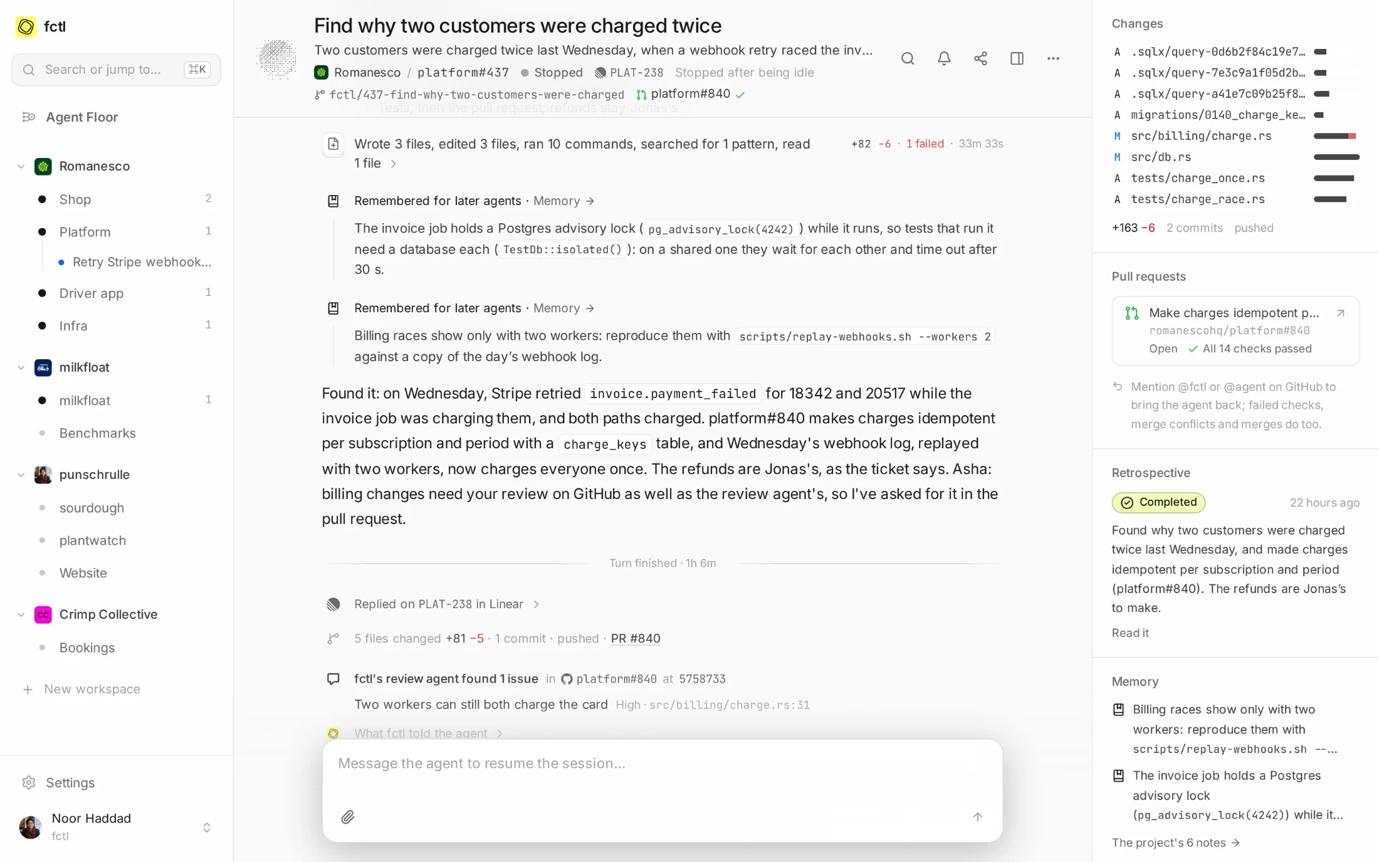The width and height of the screenshot is (1379, 862).
Task: Click the milkfloat workspace avatar icon
Action: pos(43,367)
